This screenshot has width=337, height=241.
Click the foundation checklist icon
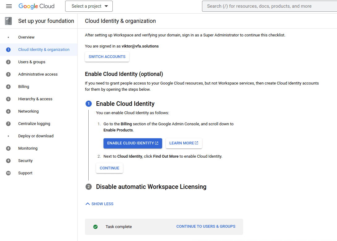(8, 21)
